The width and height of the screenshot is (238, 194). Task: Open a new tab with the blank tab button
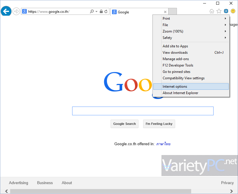click(x=173, y=11)
